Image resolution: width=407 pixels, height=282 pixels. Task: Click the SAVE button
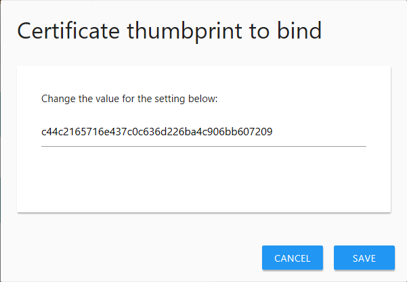tap(364, 258)
